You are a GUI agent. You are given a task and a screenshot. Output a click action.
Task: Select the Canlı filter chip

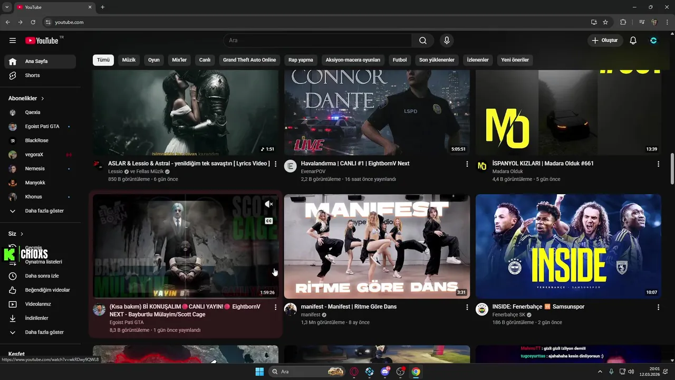[205, 60]
